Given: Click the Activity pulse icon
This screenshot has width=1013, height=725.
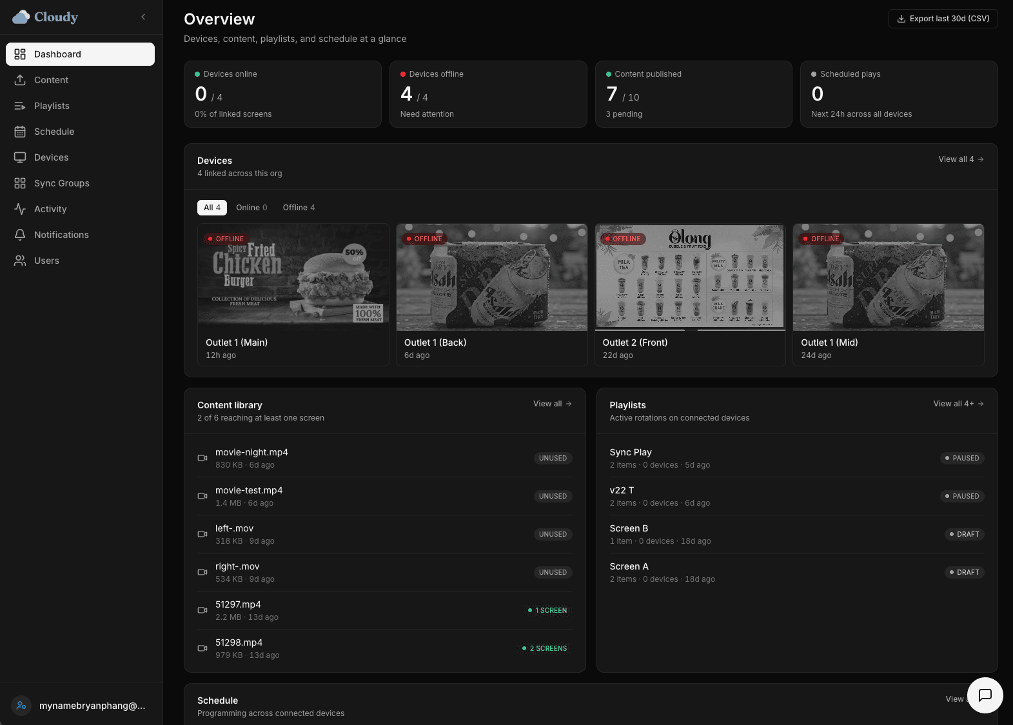Looking at the screenshot, I should pos(20,209).
